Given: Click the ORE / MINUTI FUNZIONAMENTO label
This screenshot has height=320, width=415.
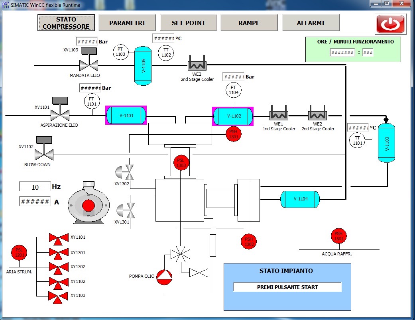Looking at the screenshot, I should pyautogui.click(x=356, y=41).
